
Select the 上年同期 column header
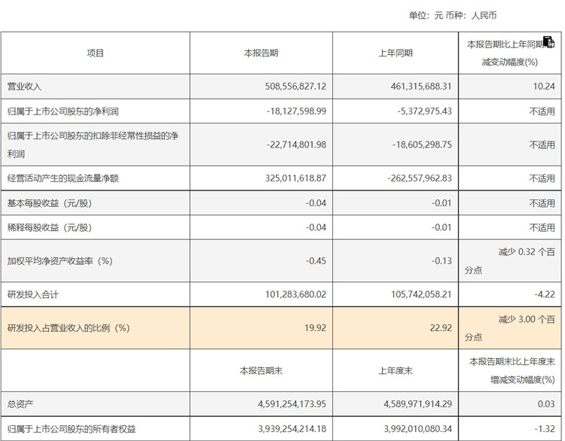tap(395, 53)
